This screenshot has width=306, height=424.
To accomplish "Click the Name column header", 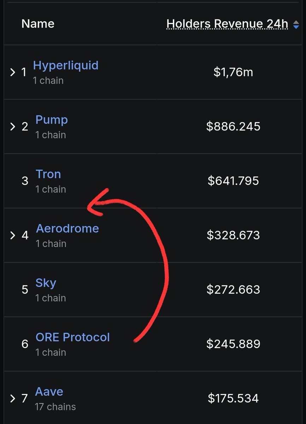I will click(x=38, y=24).
